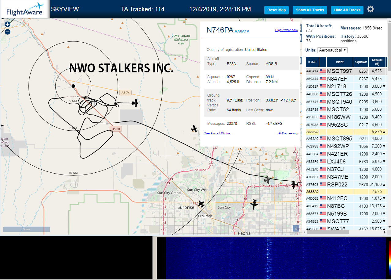Click the map attribution info icon
This screenshot has height=280, width=391.
coord(296,228)
